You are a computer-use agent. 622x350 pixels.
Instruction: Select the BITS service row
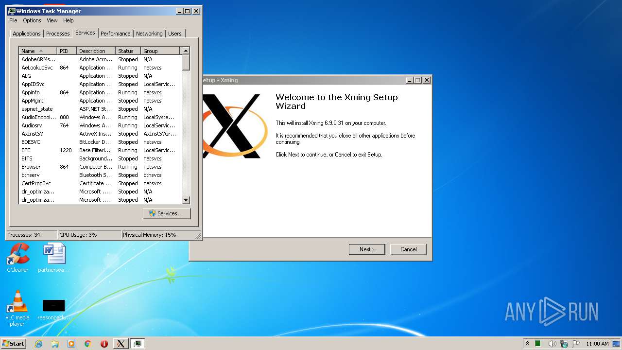(x=100, y=158)
